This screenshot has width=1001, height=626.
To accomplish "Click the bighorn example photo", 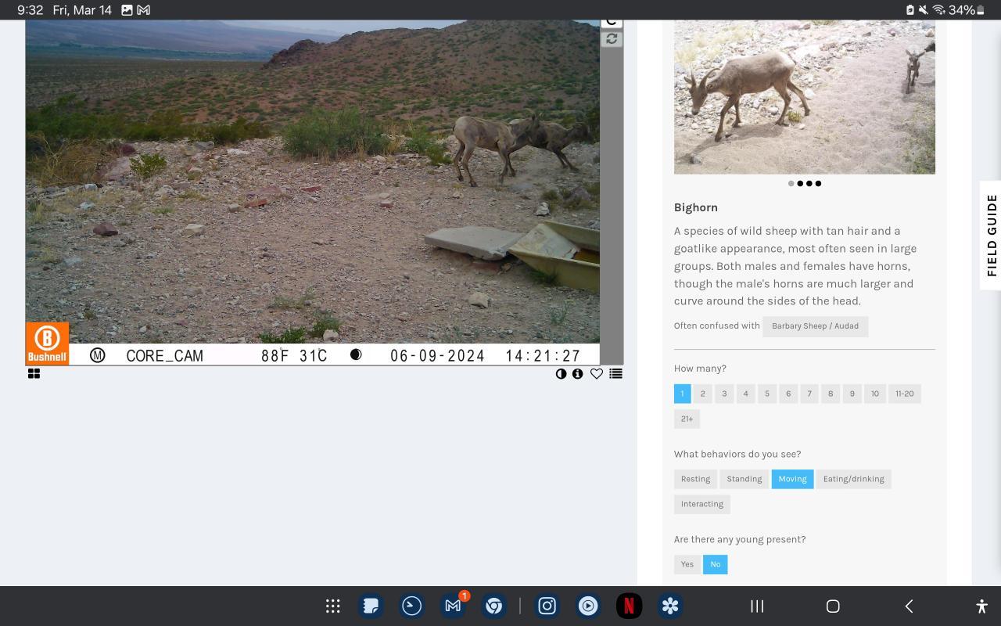I will coord(804,98).
